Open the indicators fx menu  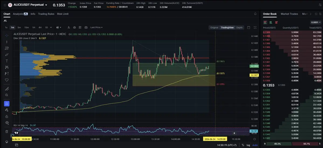(69, 27)
